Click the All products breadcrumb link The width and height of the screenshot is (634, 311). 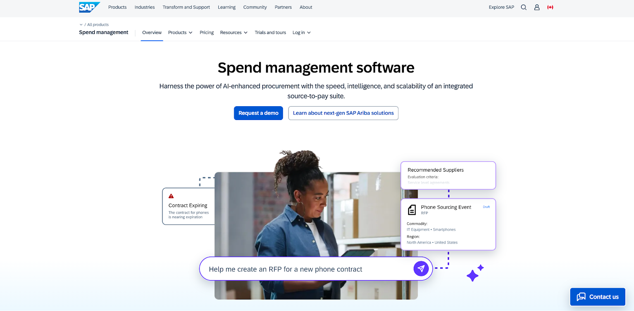98,25
